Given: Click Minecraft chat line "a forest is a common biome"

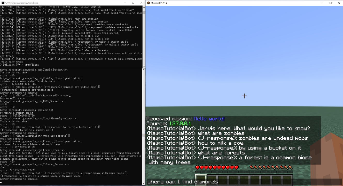Looking at the screenshot, I should point(229,158).
